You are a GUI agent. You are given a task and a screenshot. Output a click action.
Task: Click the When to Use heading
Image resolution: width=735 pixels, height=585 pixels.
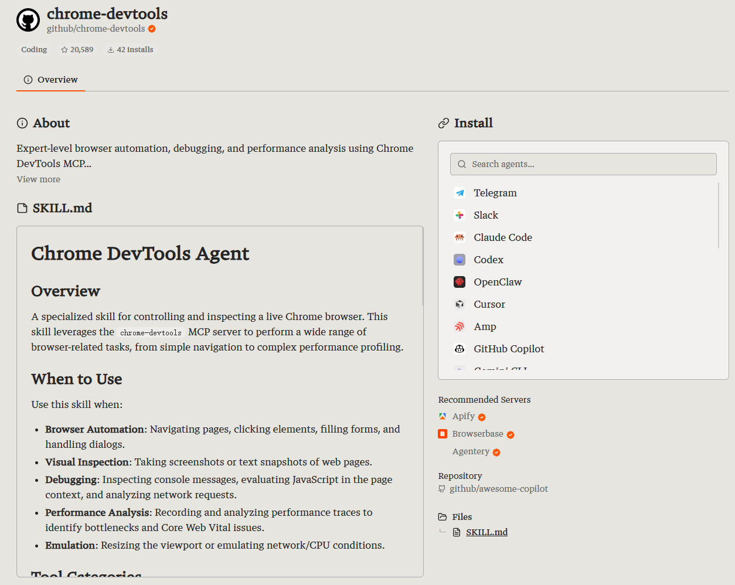point(77,379)
